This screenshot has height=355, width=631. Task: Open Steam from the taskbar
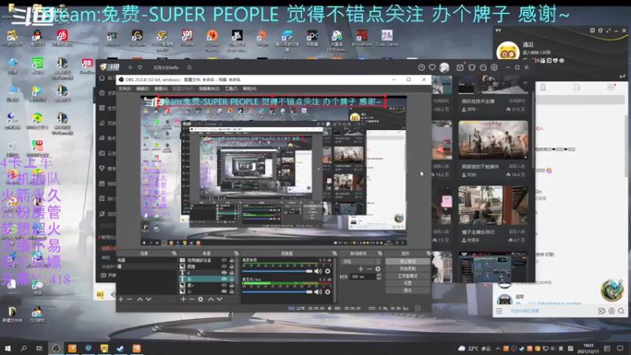[x=121, y=348]
